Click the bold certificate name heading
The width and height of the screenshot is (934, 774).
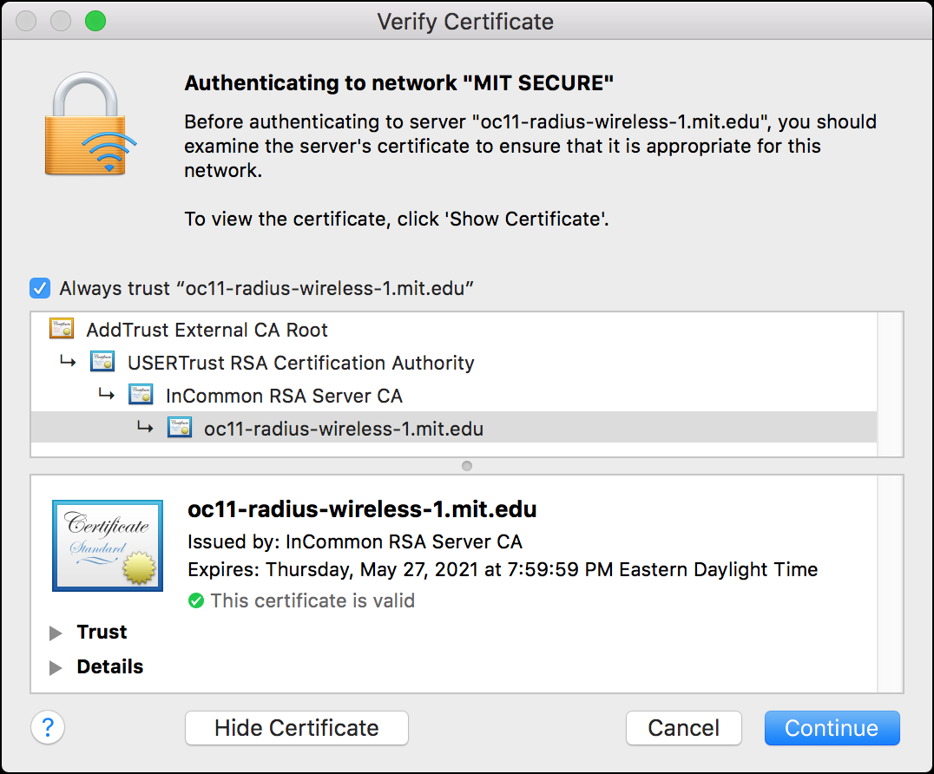(x=362, y=509)
